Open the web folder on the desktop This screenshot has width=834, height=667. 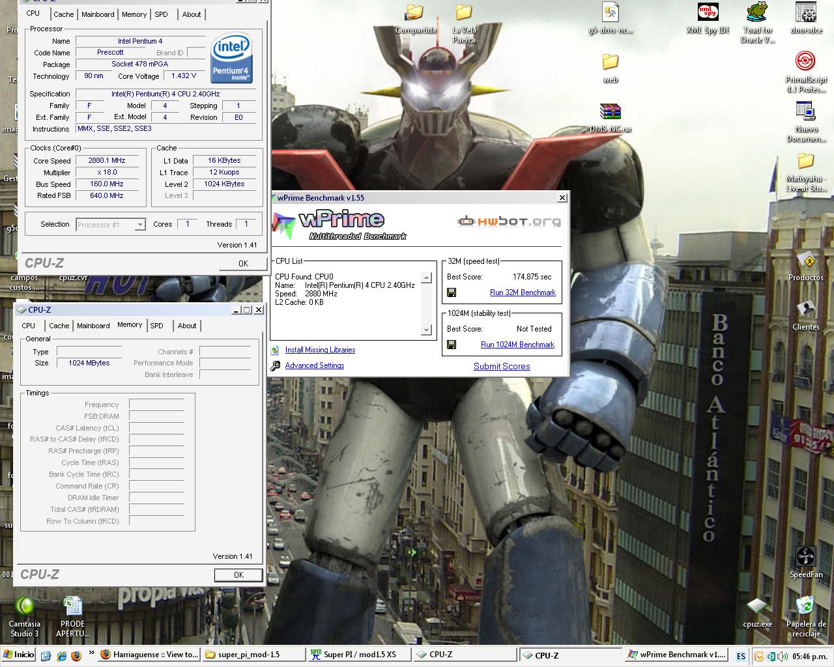(x=611, y=68)
